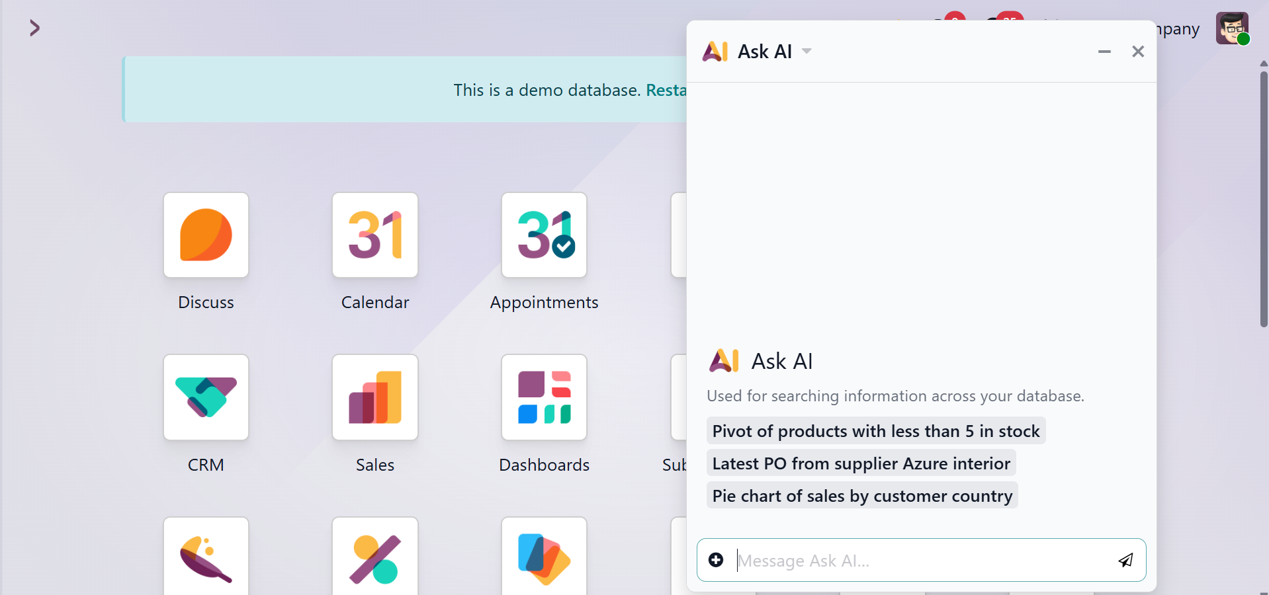
Task: Click the send message paper plane icon
Action: 1125,561
